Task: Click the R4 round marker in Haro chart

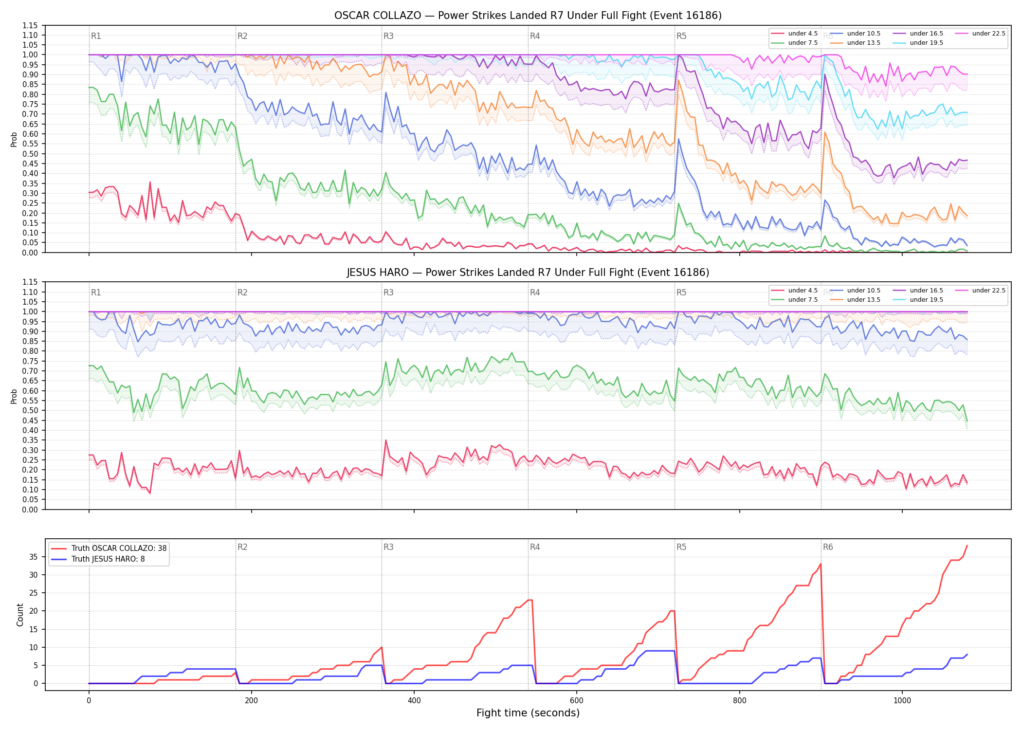Action: pyautogui.click(x=535, y=292)
